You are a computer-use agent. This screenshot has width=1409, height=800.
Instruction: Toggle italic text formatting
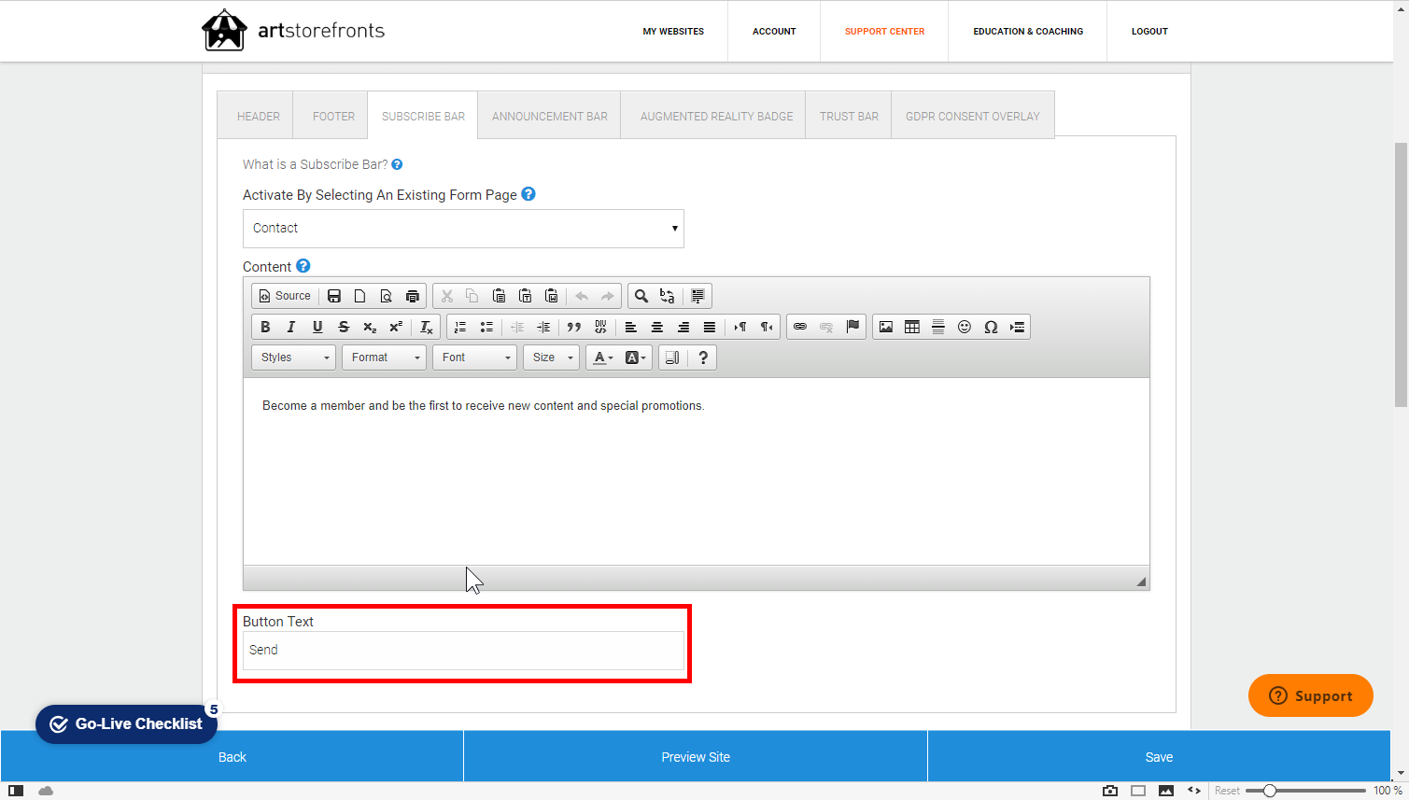pyautogui.click(x=291, y=327)
